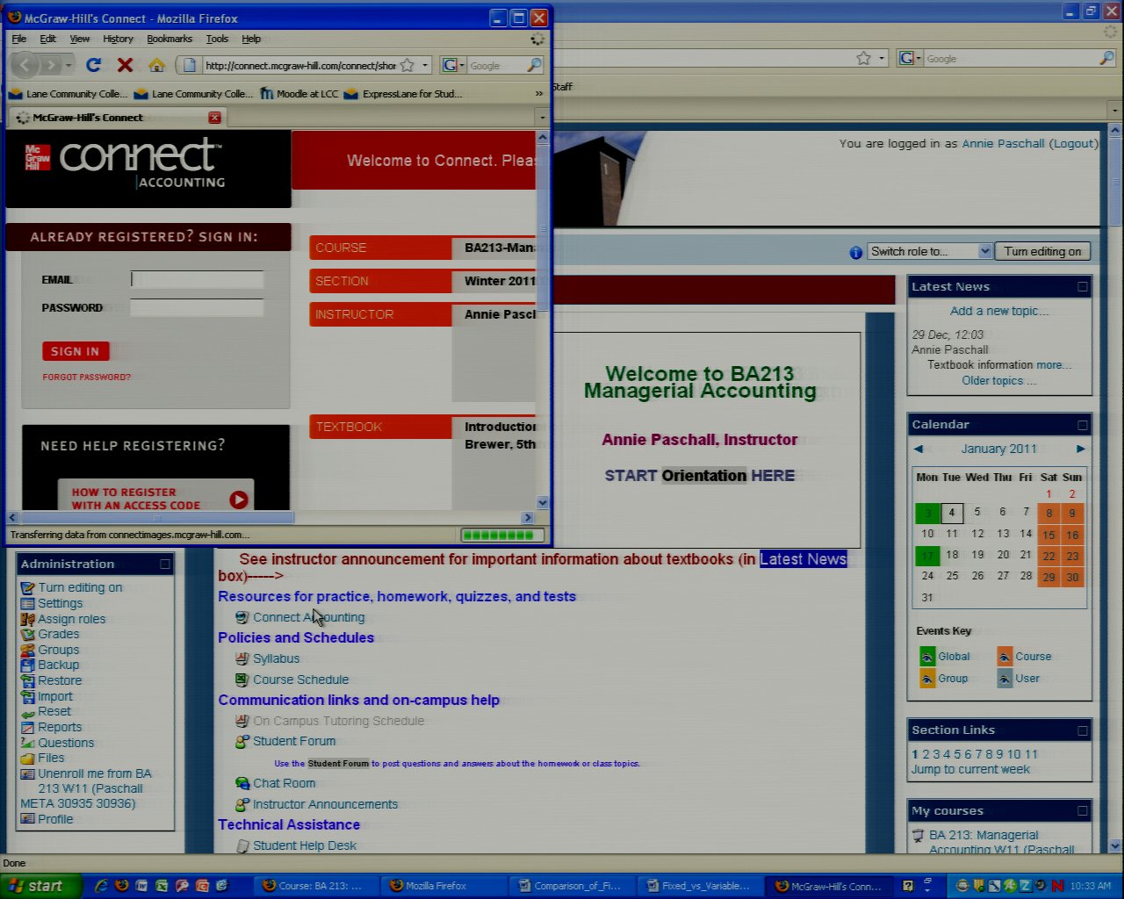This screenshot has width=1124, height=899.
Task: Click the Global events eye icon
Action: point(927,657)
